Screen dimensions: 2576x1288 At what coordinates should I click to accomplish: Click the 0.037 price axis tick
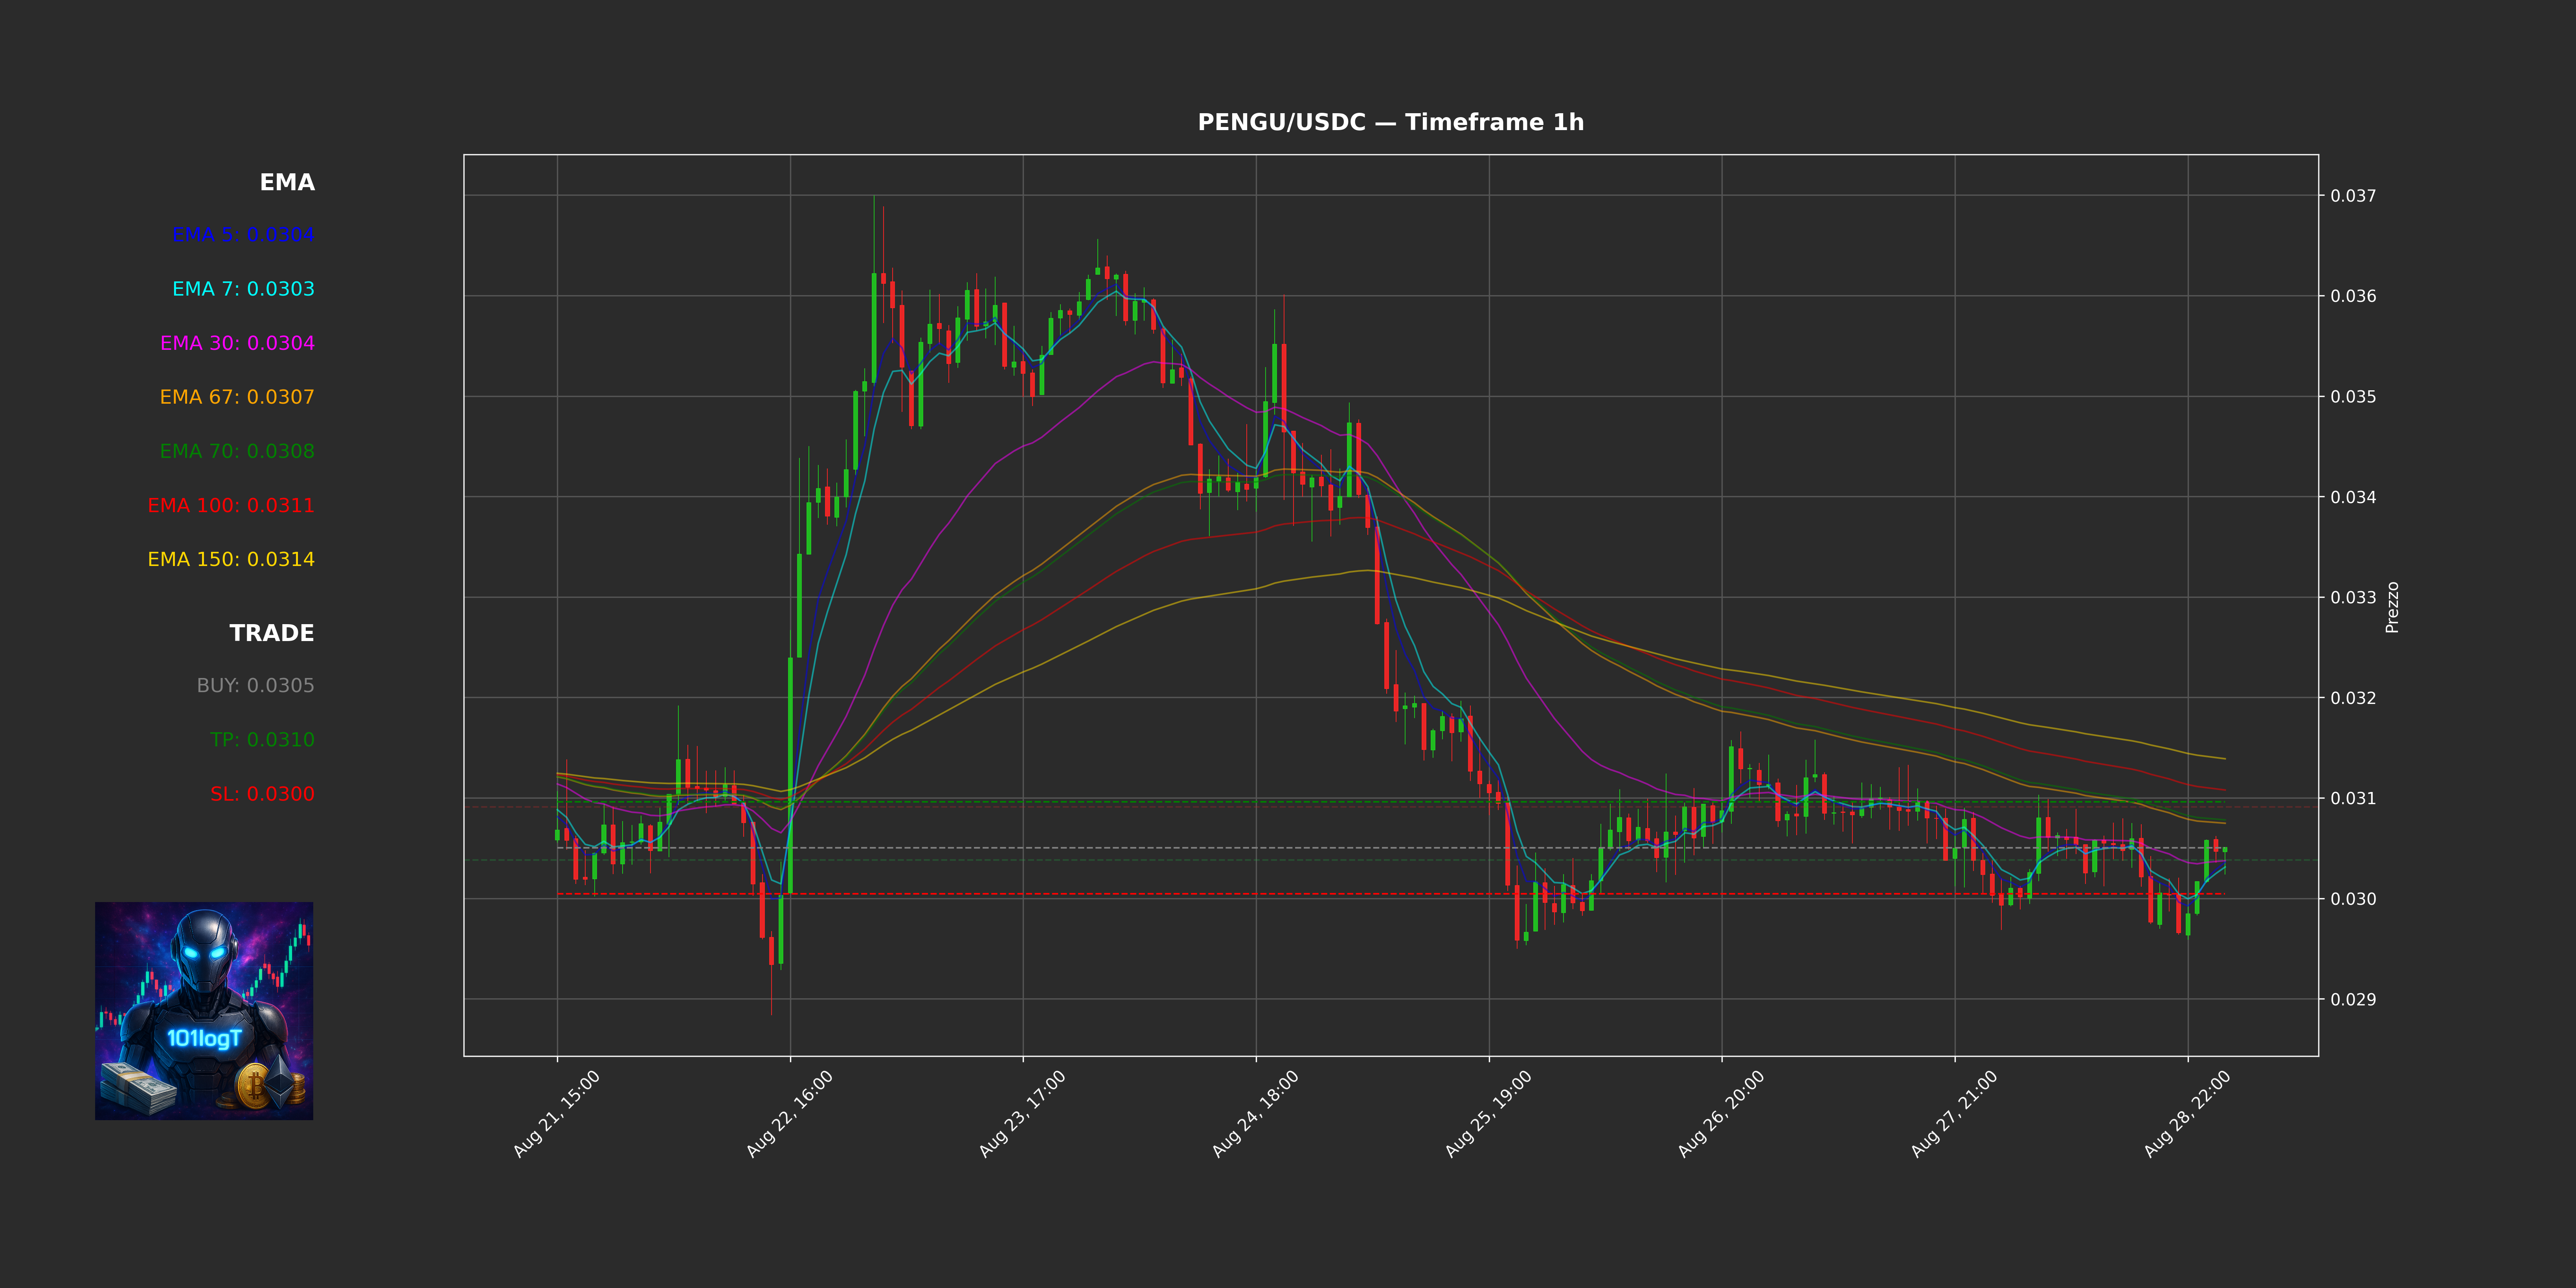[x=2353, y=196]
